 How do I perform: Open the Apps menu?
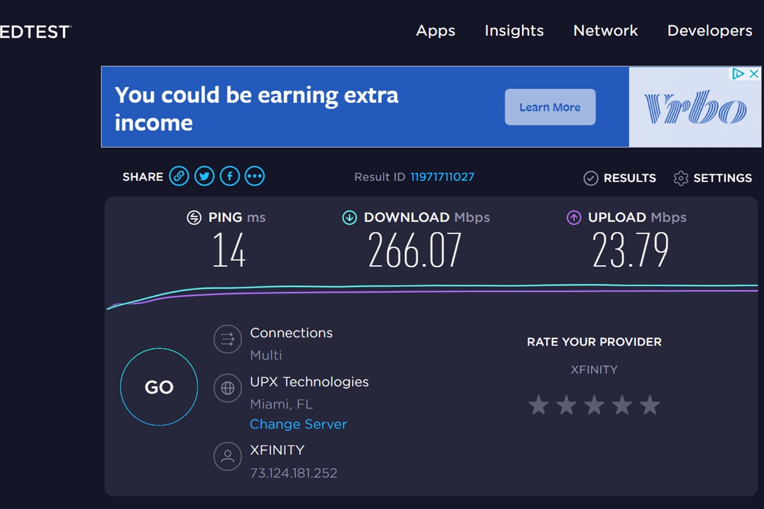435,31
